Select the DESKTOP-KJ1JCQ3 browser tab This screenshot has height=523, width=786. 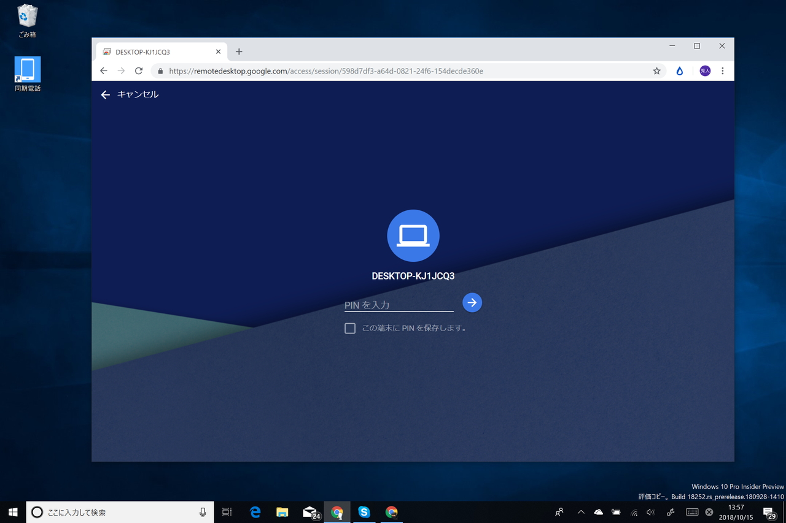161,52
